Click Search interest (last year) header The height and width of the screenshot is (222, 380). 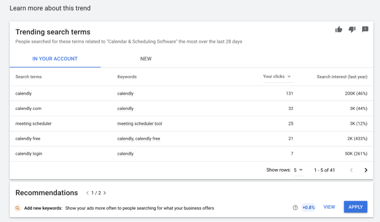pyautogui.click(x=342, y=77)
